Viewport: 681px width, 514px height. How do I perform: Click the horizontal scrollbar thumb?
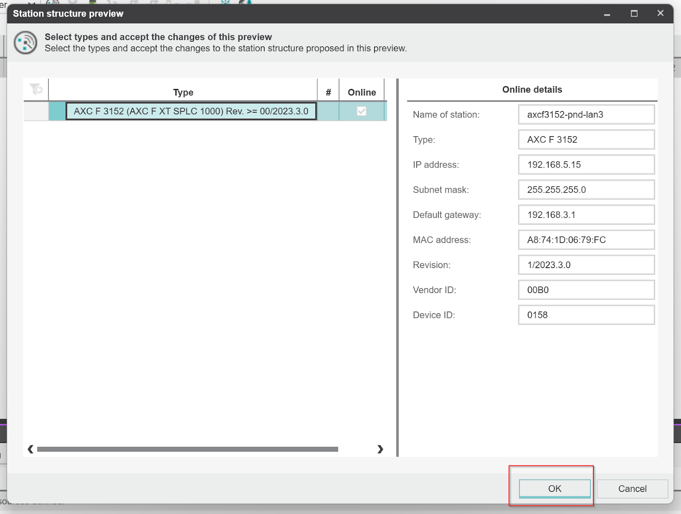187,449
